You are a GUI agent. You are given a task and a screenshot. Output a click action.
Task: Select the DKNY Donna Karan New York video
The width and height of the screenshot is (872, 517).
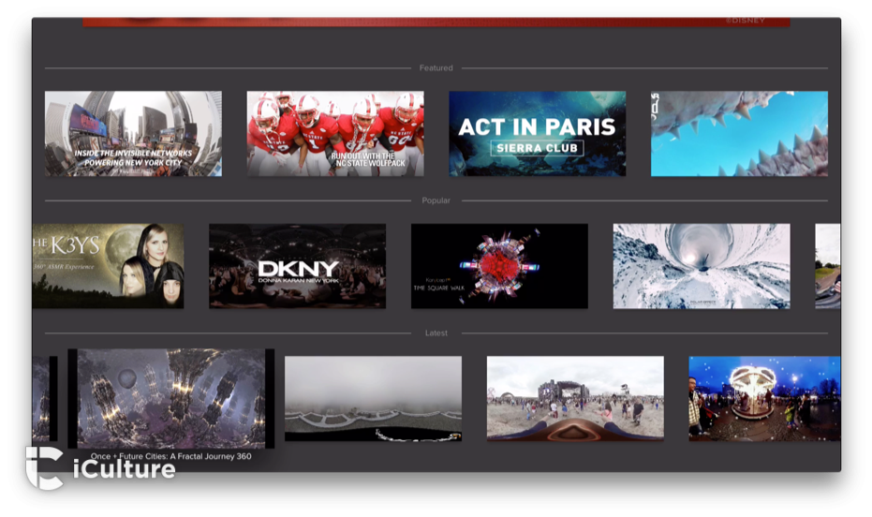tap(298, 266)
